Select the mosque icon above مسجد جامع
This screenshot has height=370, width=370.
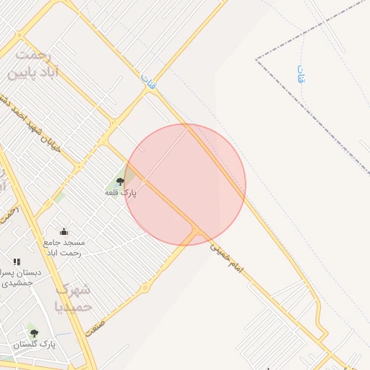pyautogui.click(x=64, y=232)
